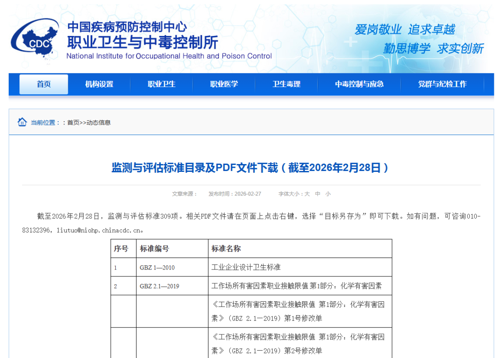498x358 pixels.
Task: Set font size to 小
Action: pos(328,194)
